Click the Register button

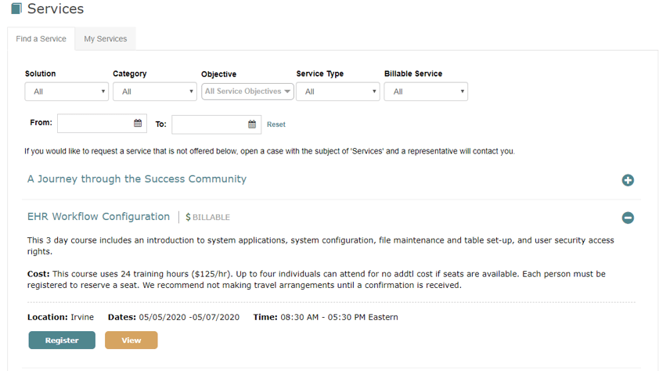point(62,340)
